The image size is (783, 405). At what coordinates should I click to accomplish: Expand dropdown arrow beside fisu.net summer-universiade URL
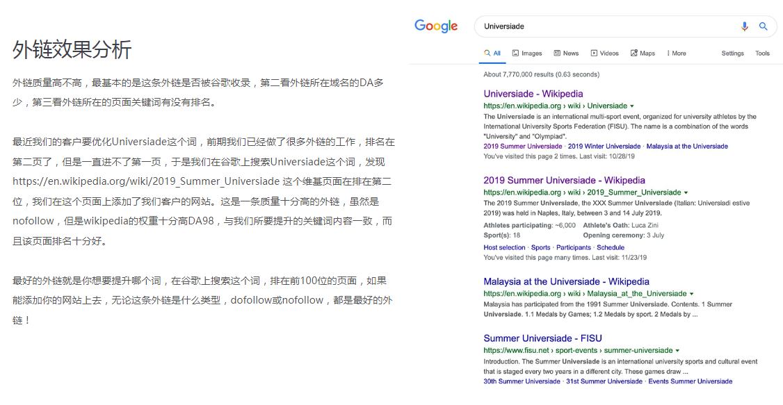[677, 351]
